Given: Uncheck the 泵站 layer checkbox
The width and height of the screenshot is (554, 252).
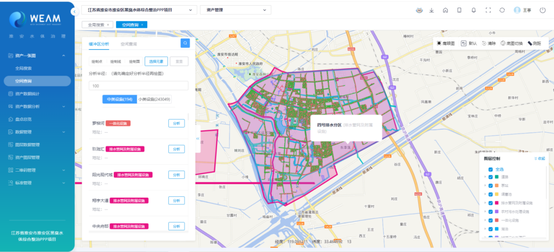Looking at the screenshot, I should [491, 185].
